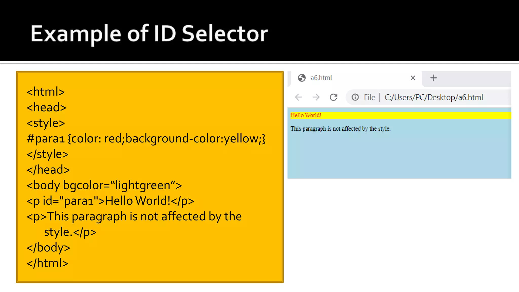Screen dimensions: 519x292
Task: Select the a6.html tab title
Action: [x=321, y=78]
